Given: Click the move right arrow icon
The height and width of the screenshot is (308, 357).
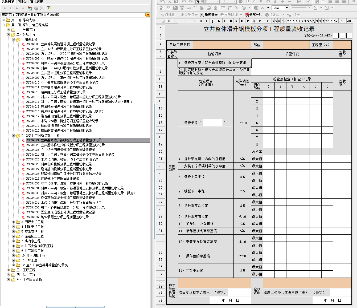Looking at the screenshot, I should coord(23,8).
